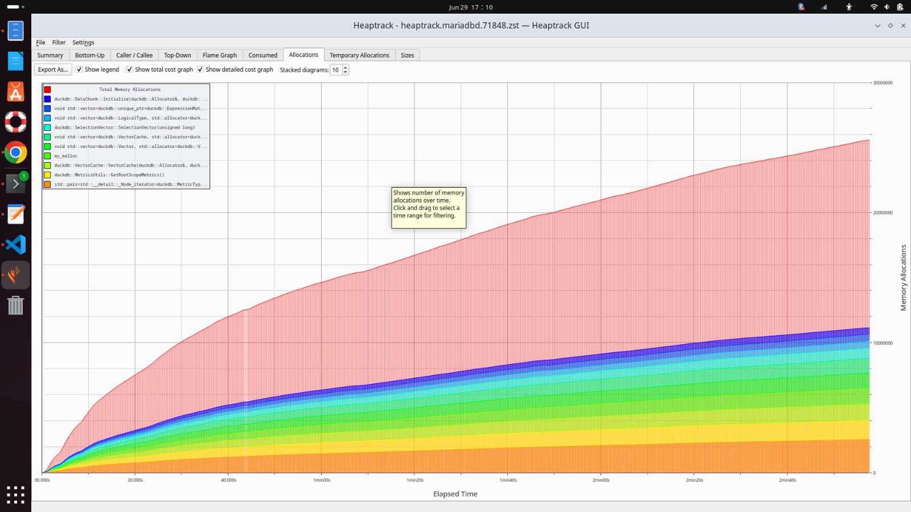Launch Google Chrome from the dock
Viewport: 911px width, 512px height.
tap(15, 152)
